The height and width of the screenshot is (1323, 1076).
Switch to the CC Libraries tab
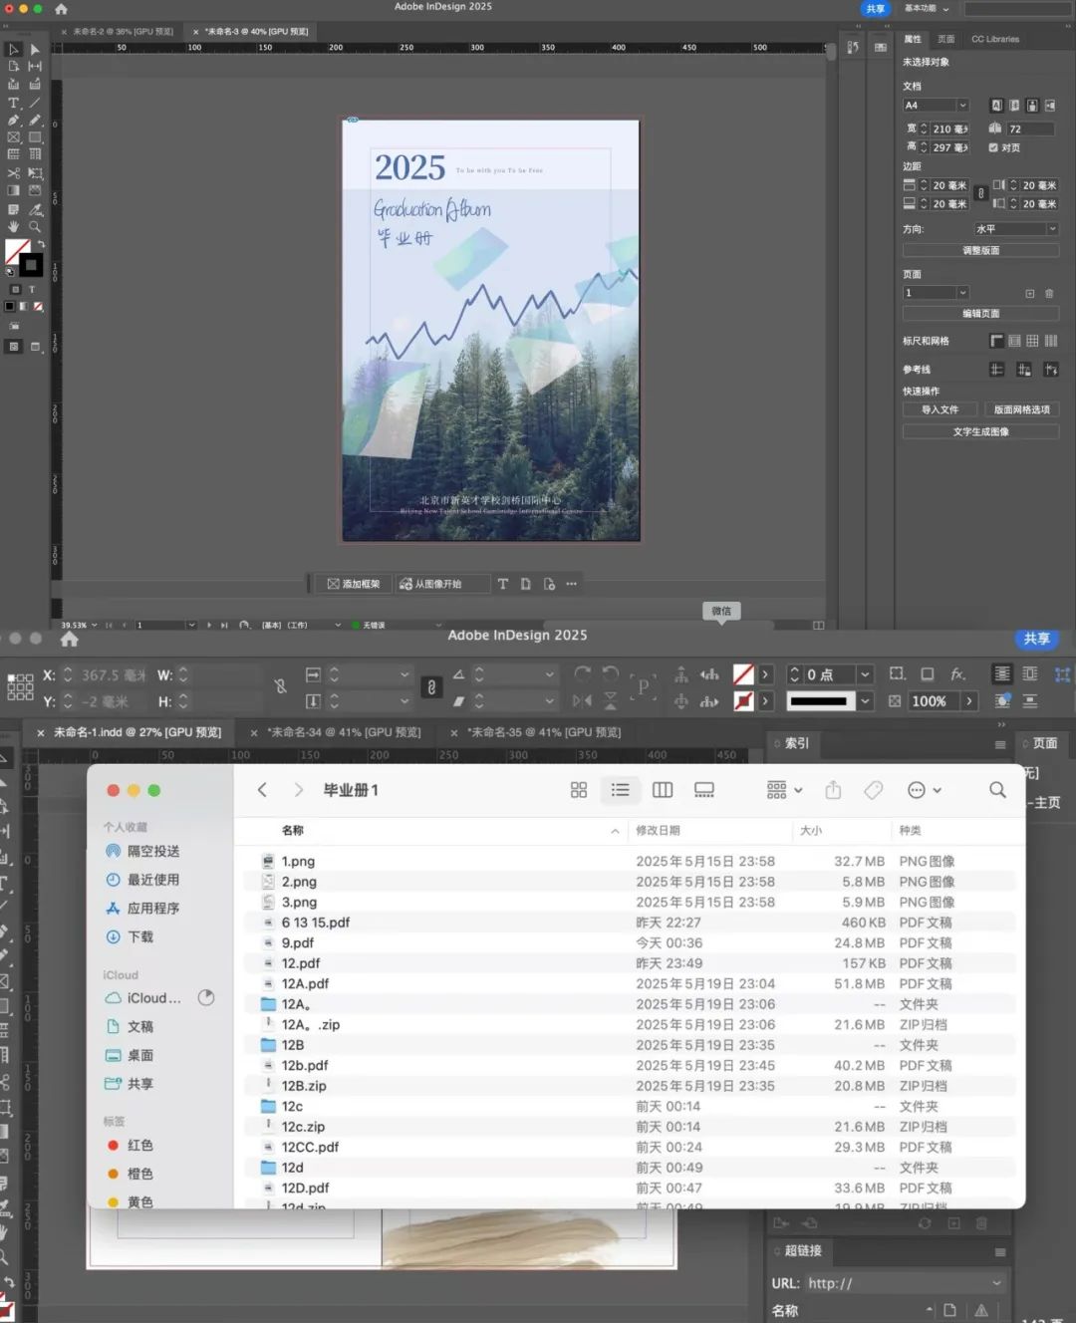(994, 39)
